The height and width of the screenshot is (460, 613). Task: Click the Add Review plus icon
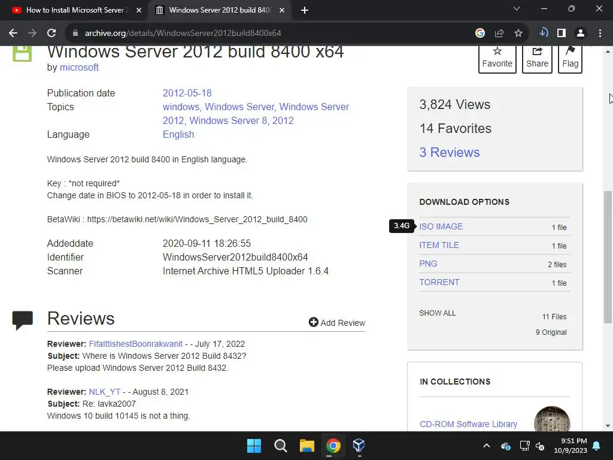[313, 322]
